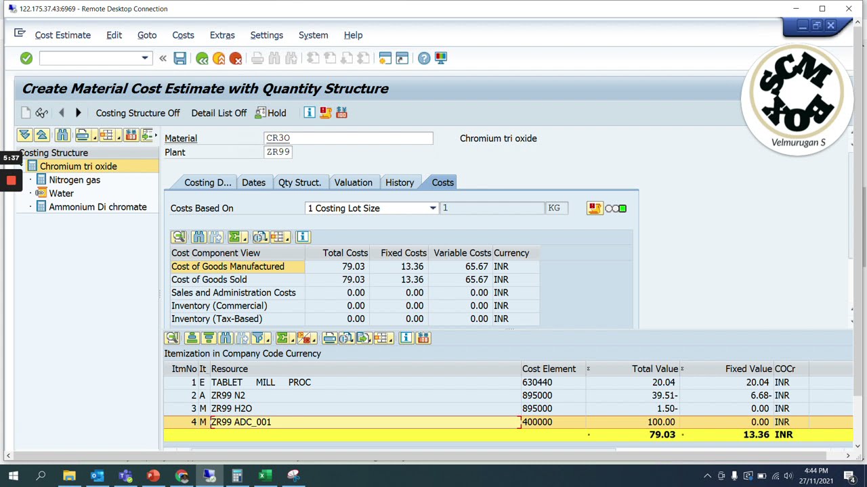Open the blue Help question mark icon
The width and height of the screenshot is (867, 487).
(424, 58)
